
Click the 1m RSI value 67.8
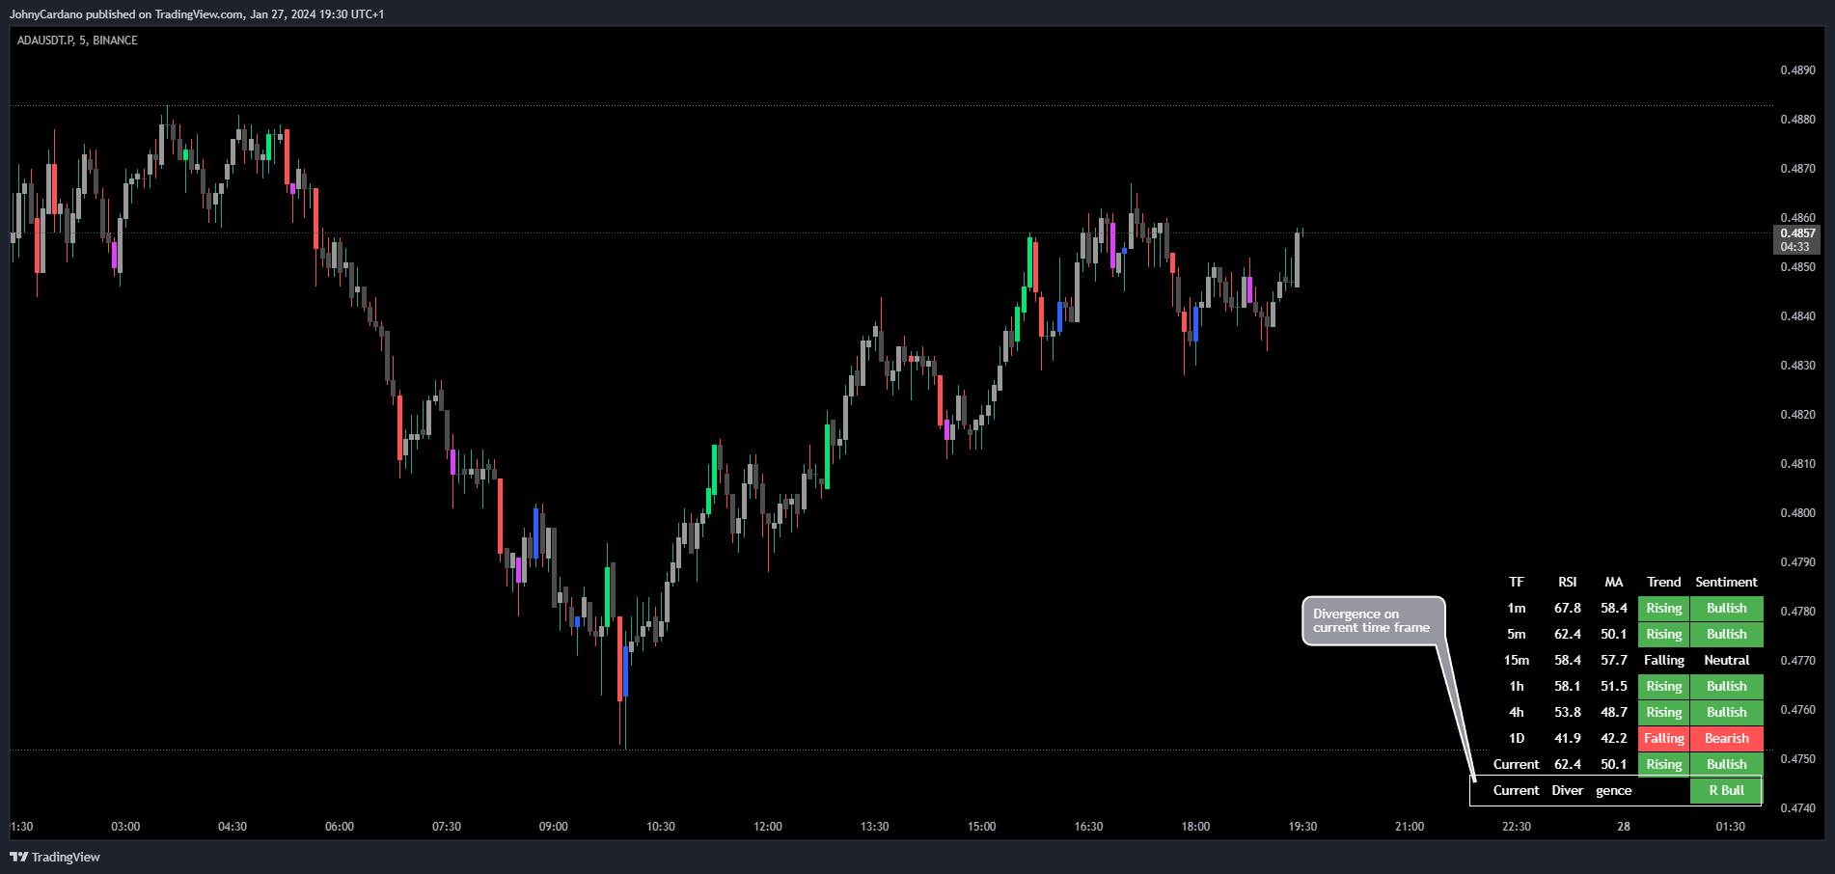coord(1567,608)
